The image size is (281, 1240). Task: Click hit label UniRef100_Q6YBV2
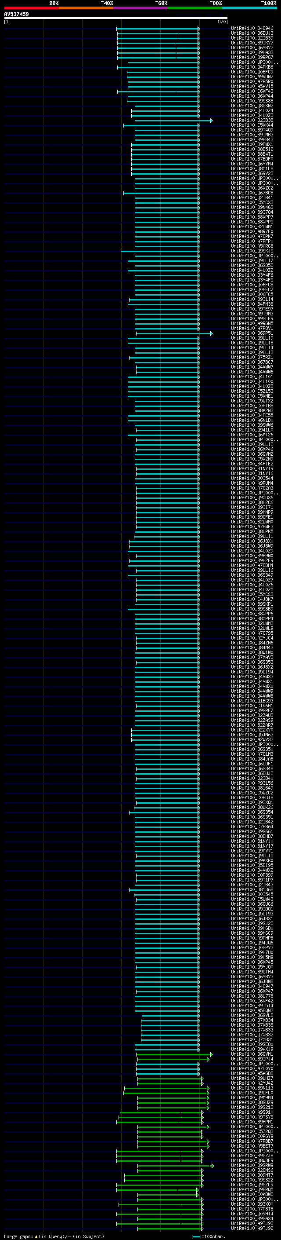252,48
